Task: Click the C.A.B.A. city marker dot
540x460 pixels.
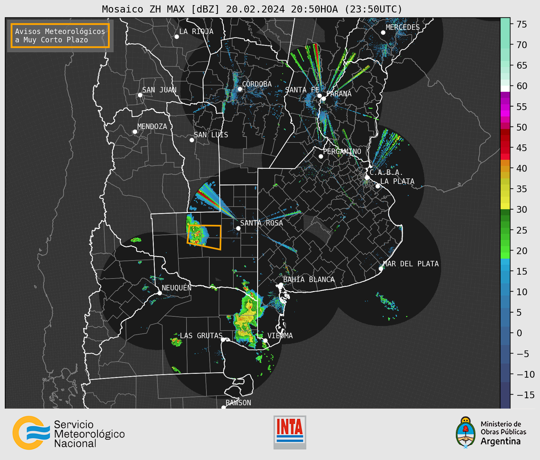Action: (367, 177)
